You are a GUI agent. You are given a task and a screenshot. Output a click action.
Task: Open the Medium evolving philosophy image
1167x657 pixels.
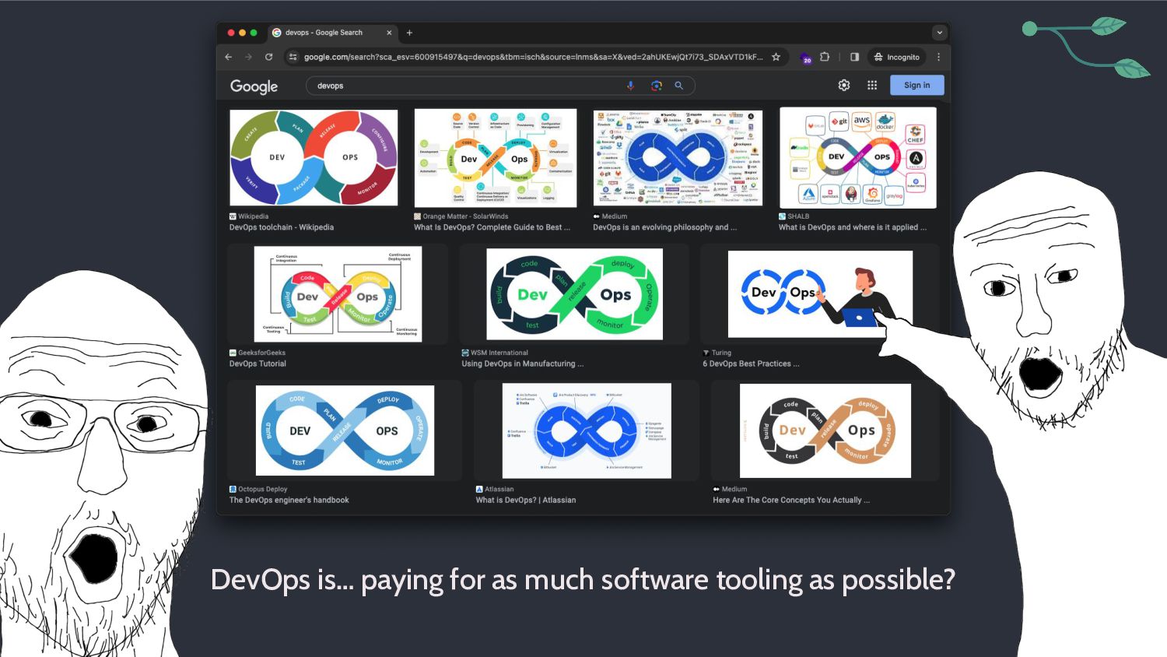(x=678, y=158)
